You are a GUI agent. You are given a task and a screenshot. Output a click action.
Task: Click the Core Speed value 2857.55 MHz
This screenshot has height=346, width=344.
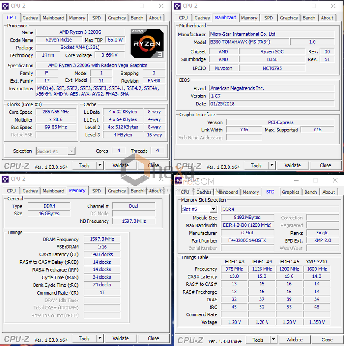point(56,112)
